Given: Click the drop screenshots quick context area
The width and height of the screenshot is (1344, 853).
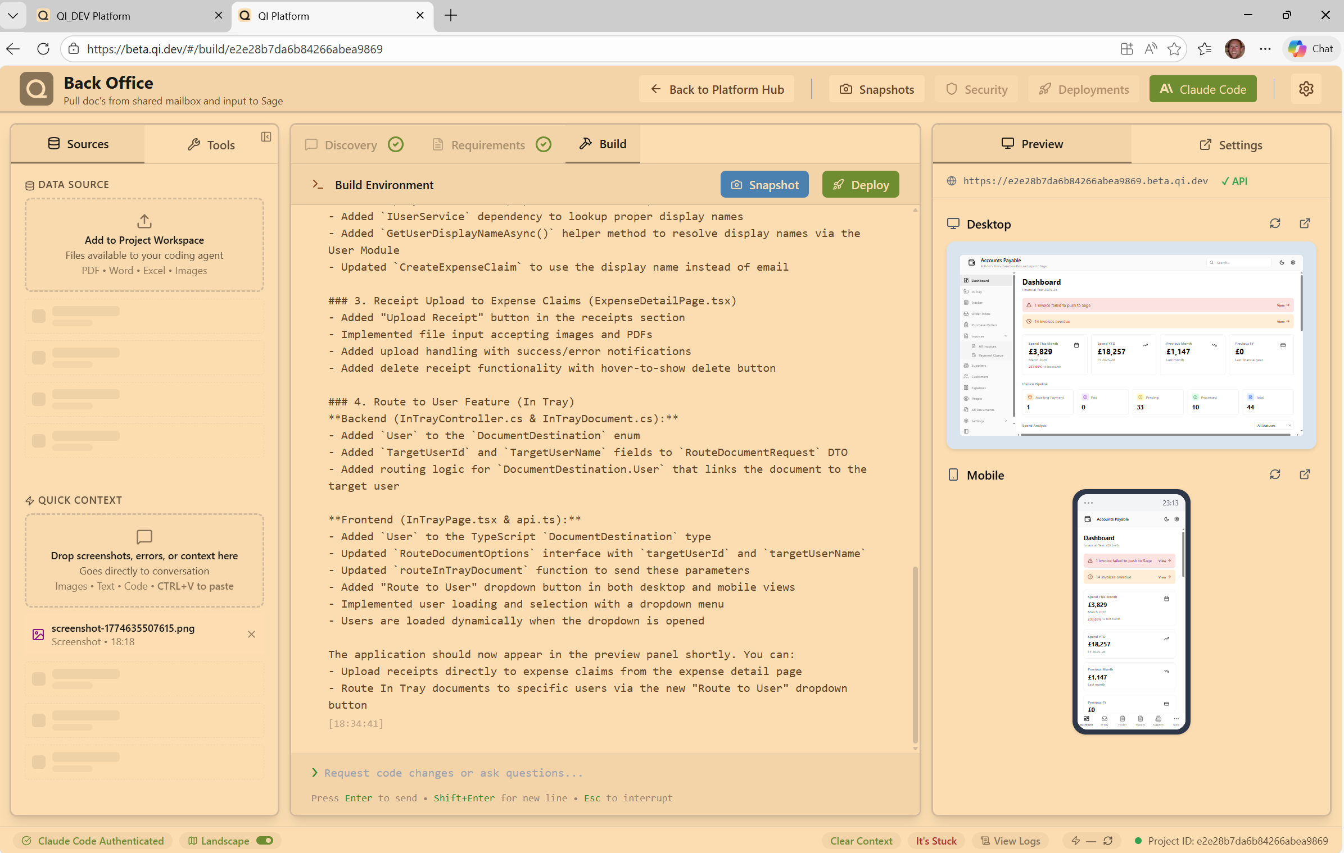Looking at the screenshot, I should (144, 560).
